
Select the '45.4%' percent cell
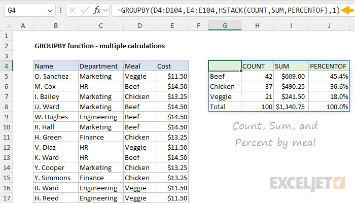pos(329,76)
